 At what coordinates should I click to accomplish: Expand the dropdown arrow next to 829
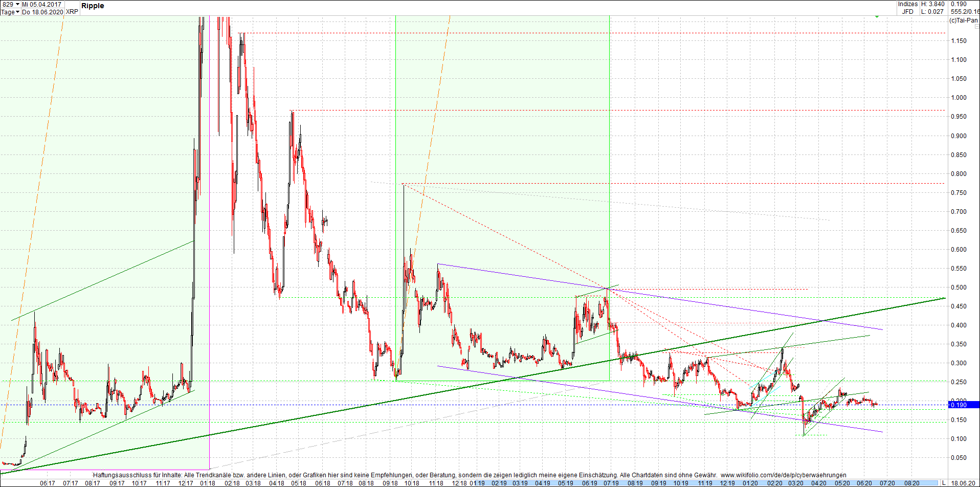[17, 4]
